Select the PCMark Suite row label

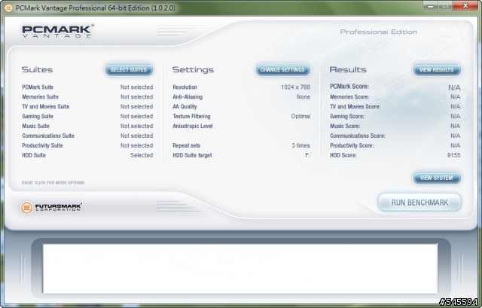(x=38, y=87)
